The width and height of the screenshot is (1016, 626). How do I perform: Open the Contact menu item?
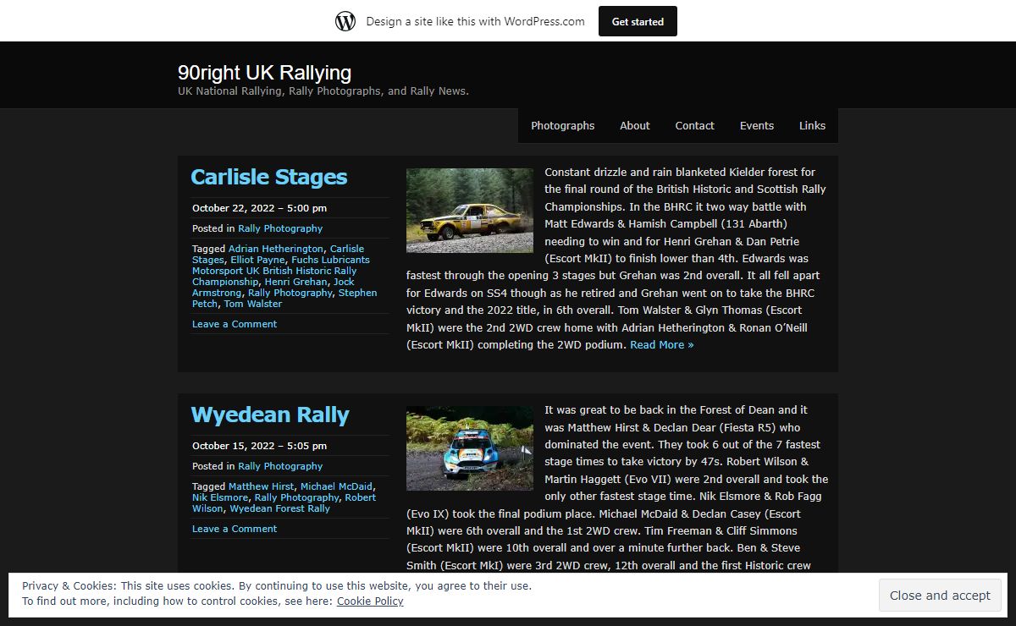coord(694,125)
